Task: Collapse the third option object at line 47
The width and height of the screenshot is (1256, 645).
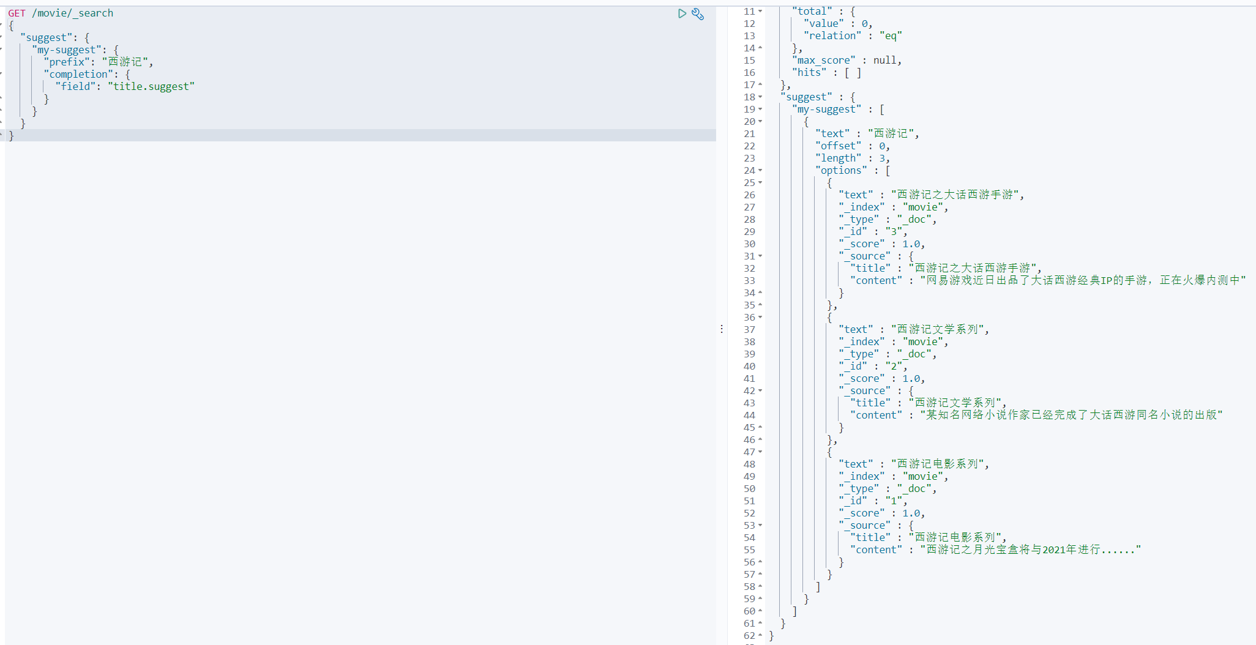Action: click(760, 452)
